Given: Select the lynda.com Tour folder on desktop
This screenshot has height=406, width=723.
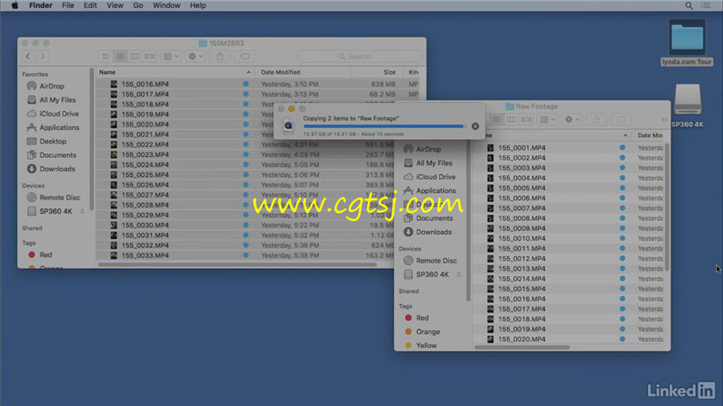Looking at the screenshot, I should click(x=687, y=42).
